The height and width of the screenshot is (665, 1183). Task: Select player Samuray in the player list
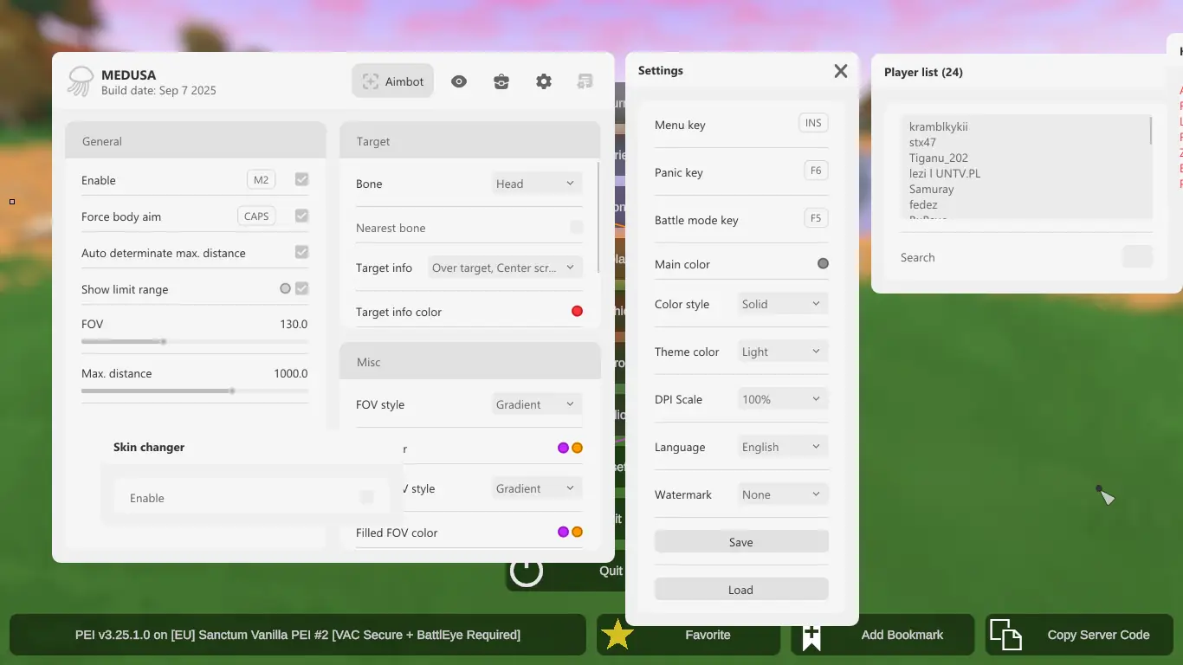coord(932,189)
